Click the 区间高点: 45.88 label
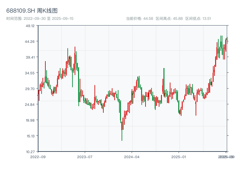 tap(169, 19)
